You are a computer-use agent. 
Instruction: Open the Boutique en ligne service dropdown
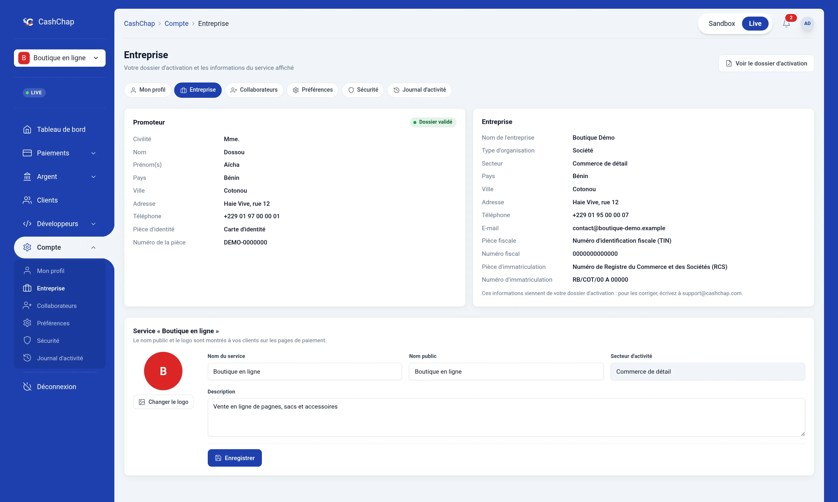click(60, 58)
